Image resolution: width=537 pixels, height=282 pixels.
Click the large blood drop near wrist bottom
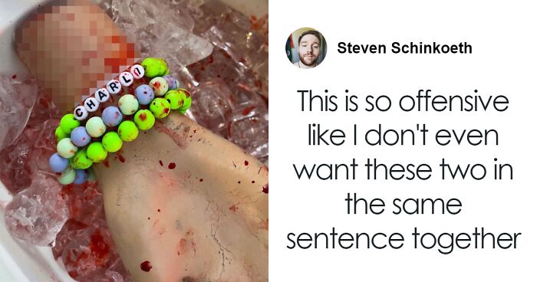point(147,266)
